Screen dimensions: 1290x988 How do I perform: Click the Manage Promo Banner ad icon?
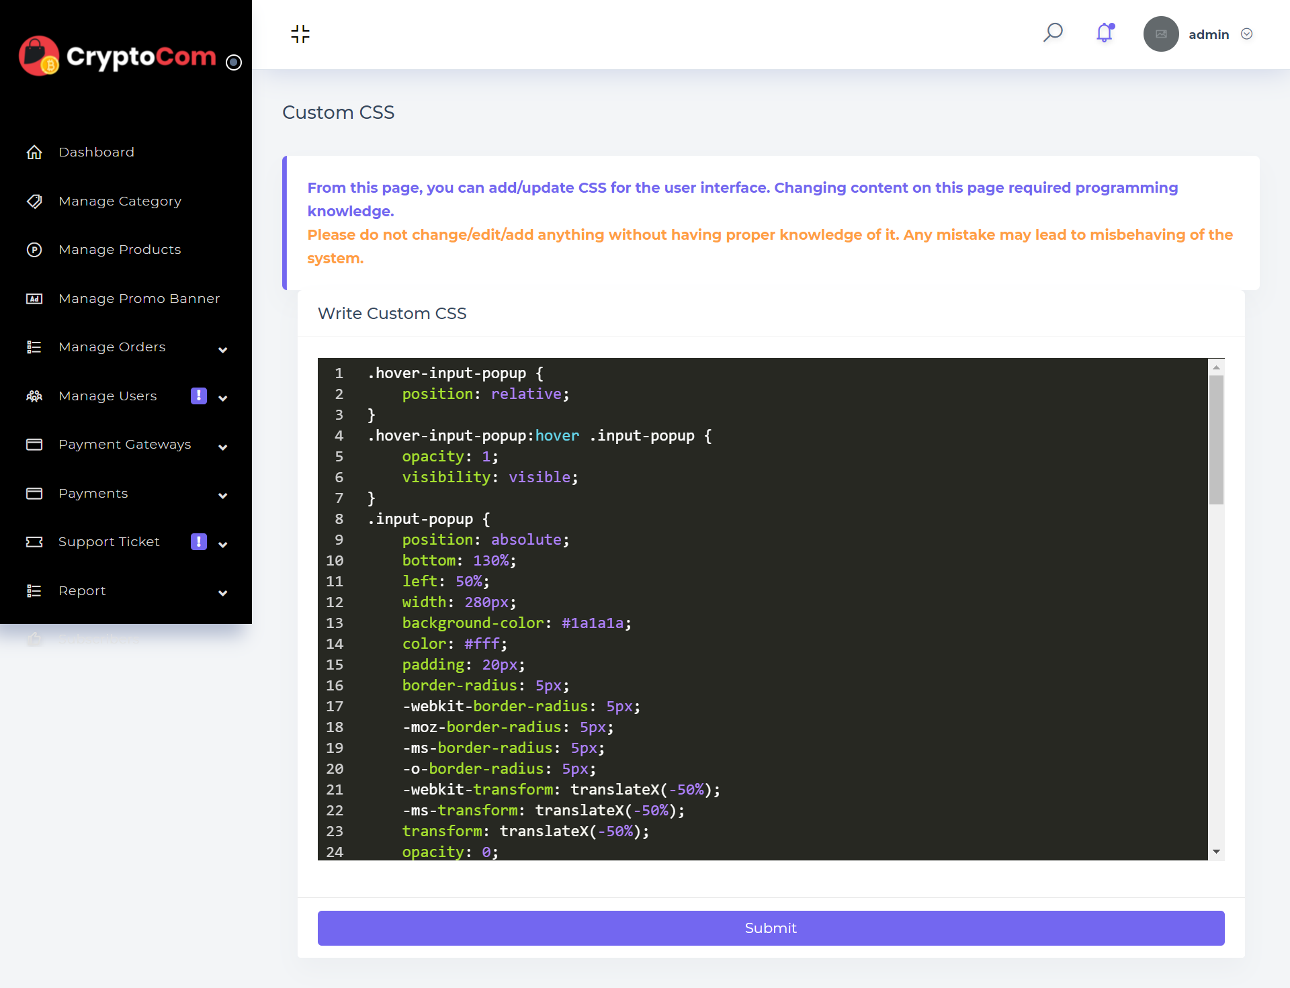(34, 299)
